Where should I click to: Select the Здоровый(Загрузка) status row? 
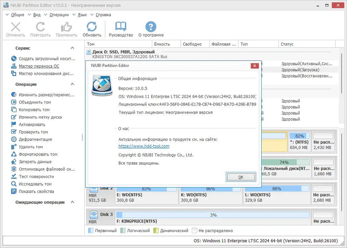click(300, 70)
